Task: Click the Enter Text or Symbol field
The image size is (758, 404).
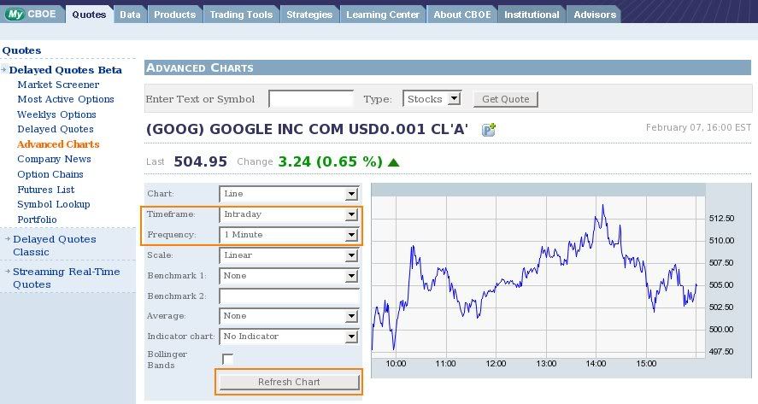Action: click(311, 99)
